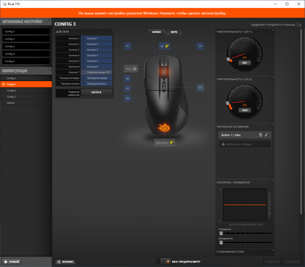Viewport: 305px width, 267px height.
Task: Click the Deceleration slider handle
Action: 221,242
